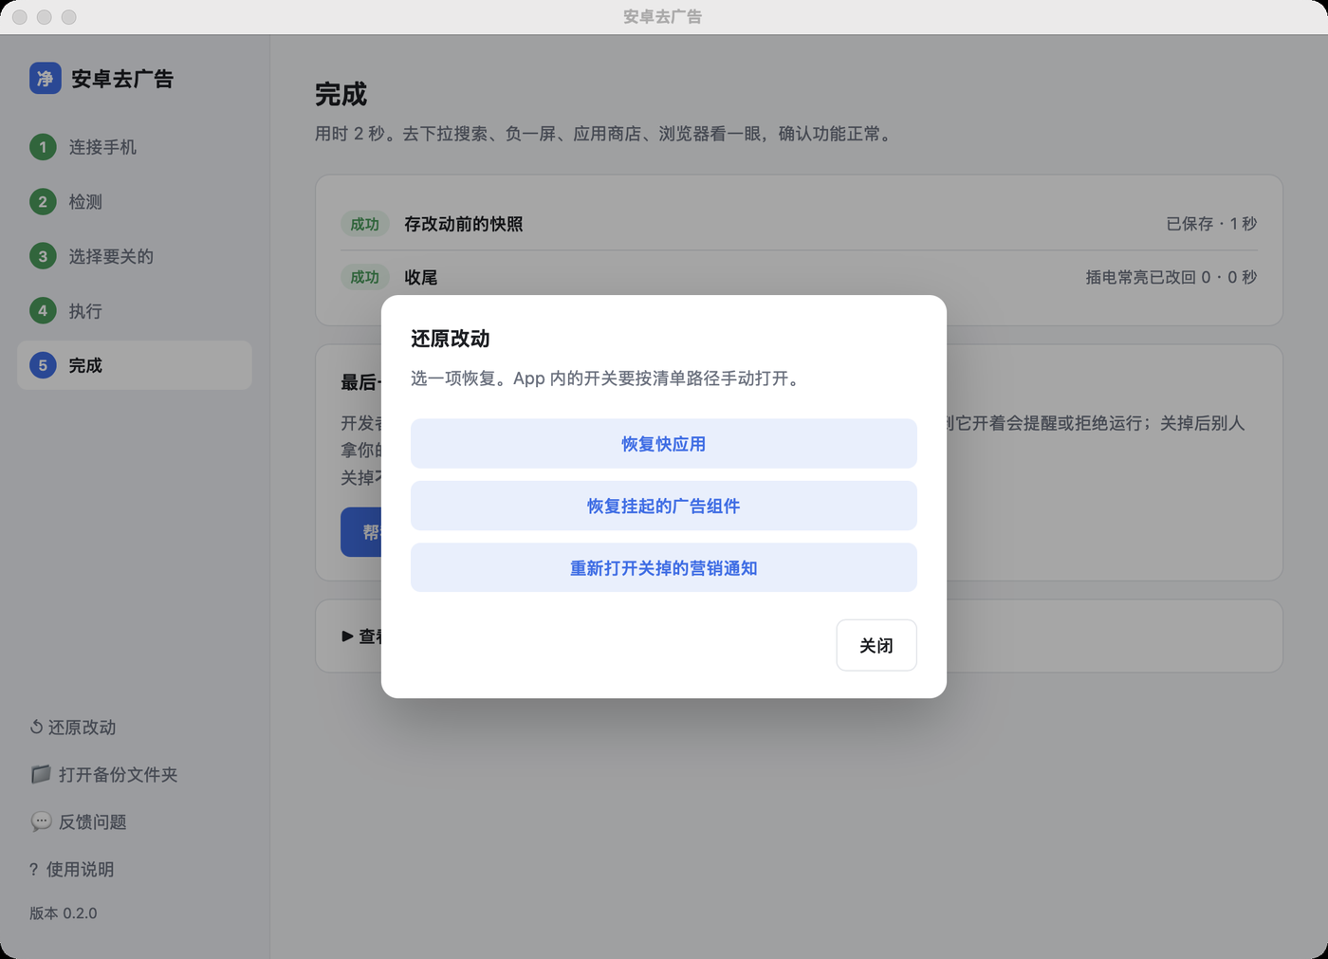Go to 检测 step
Viewport: 1328px width, 959px height.
[135, 201]
